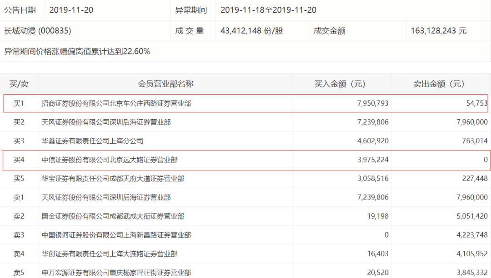Viewport: 491px width, 278px height.
Task: Select "华创证券有限责任公司上海大连路证券营业部"
Action: pos(110,254)
